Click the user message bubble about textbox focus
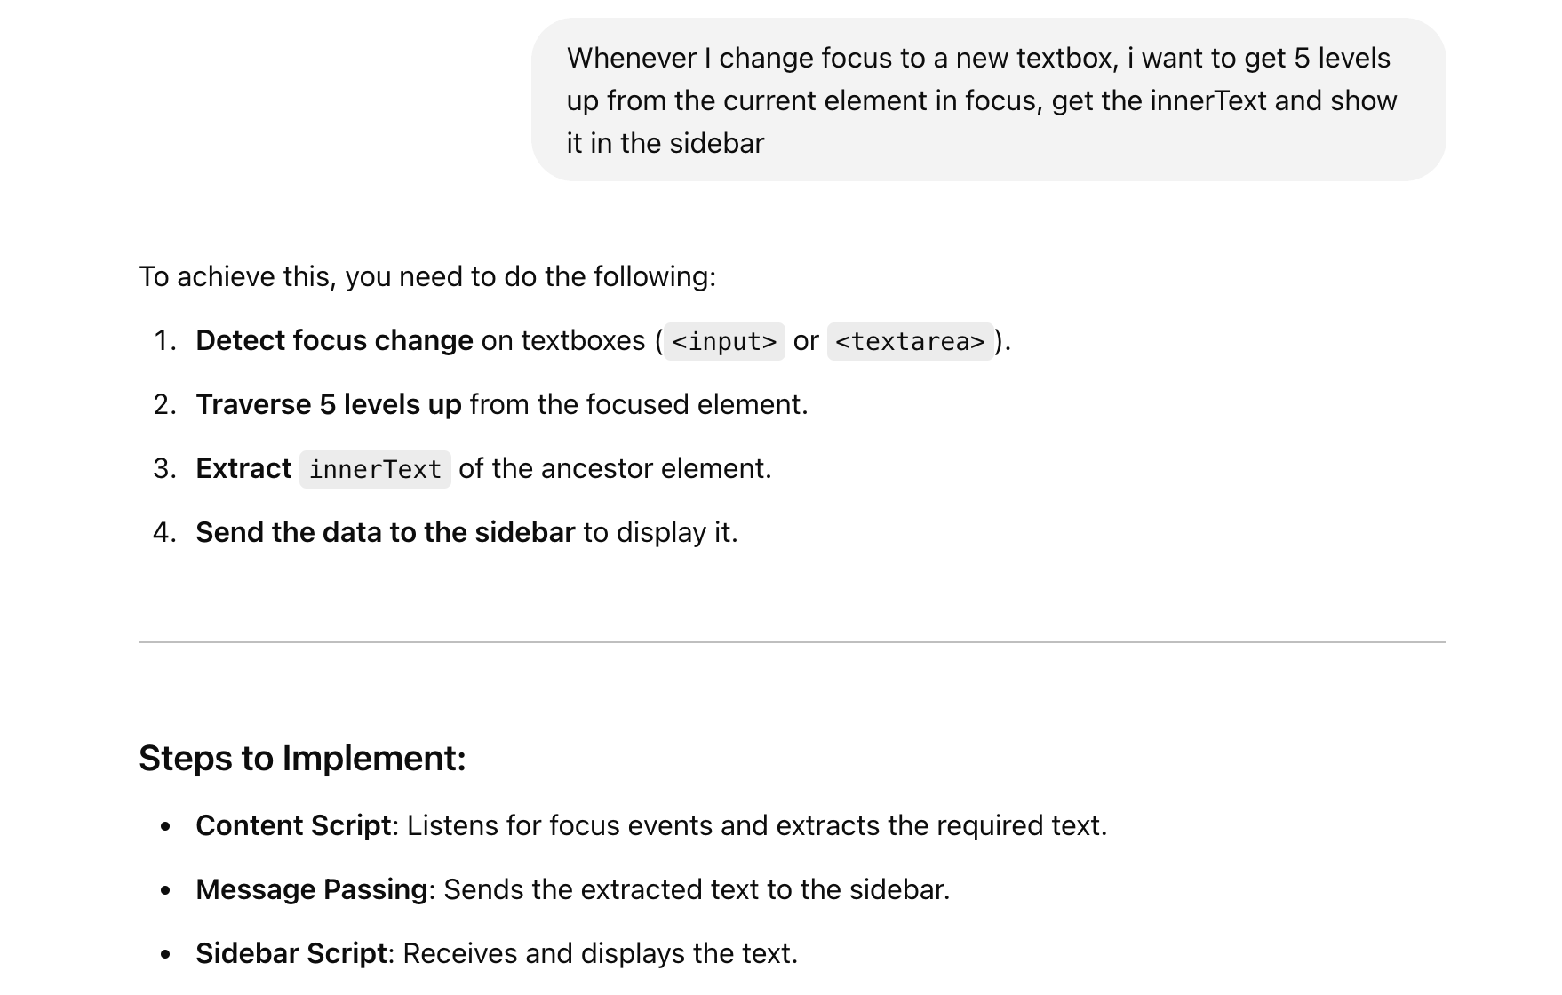The width and height of the screenshot is (1562, 995). (x=986, y=100)
